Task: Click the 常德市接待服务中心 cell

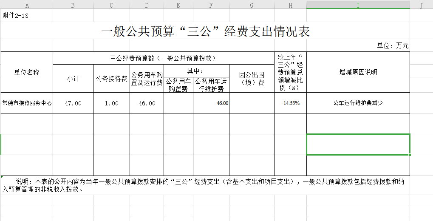Action: (x=27, y=103)
